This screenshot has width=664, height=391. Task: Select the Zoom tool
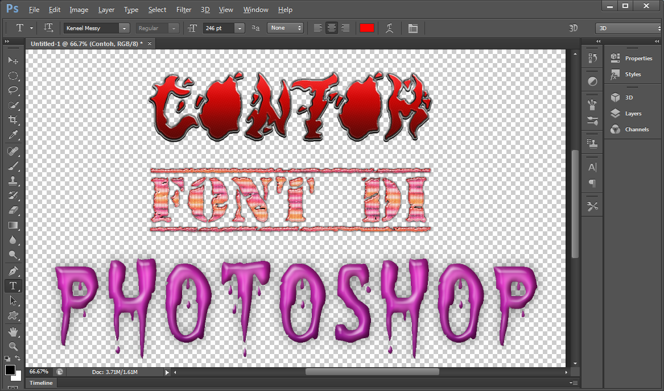click(13, 346)
